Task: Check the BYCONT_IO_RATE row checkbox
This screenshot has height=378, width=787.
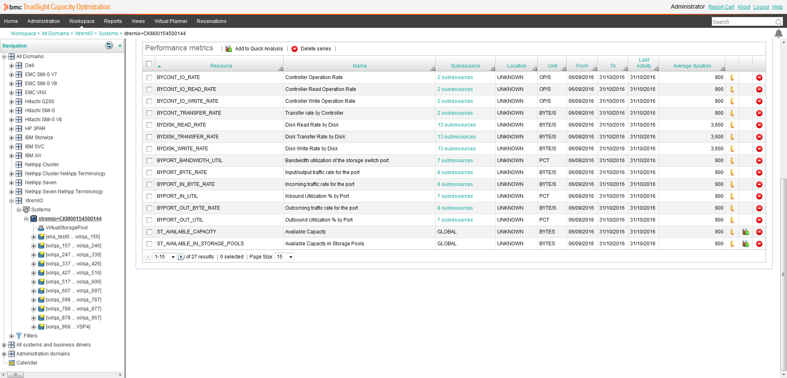Action: point(149,77)
